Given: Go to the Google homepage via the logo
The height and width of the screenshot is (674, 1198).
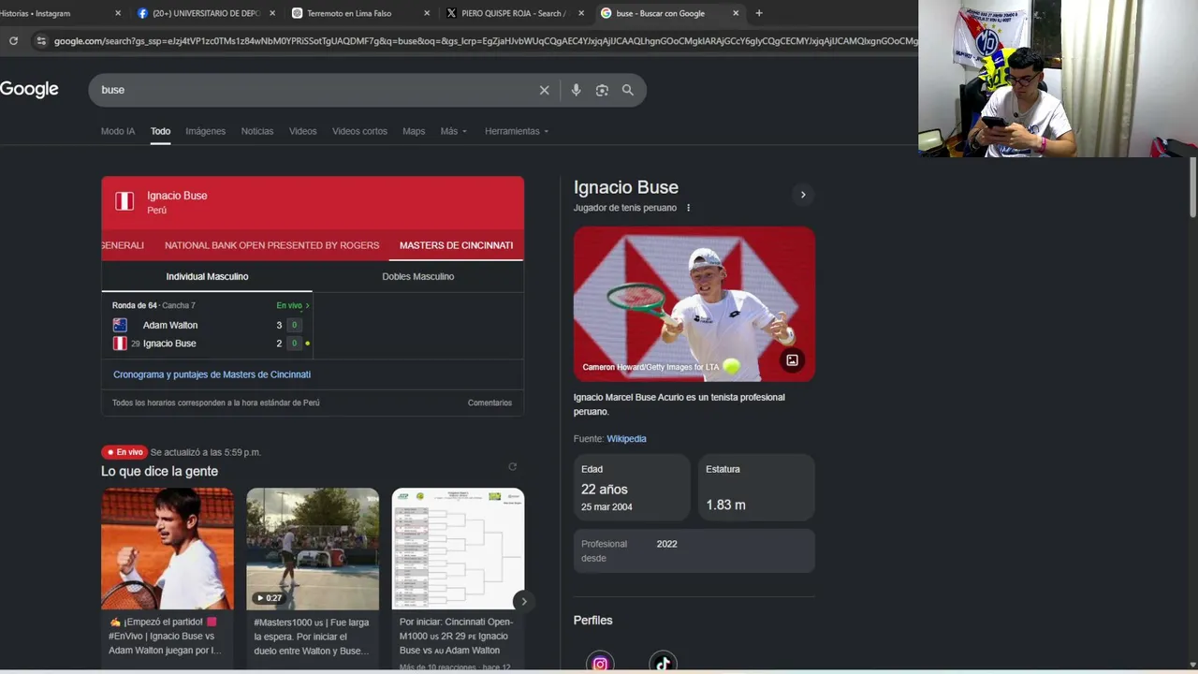Looking at the screenshot, I should tap(29, 89).
